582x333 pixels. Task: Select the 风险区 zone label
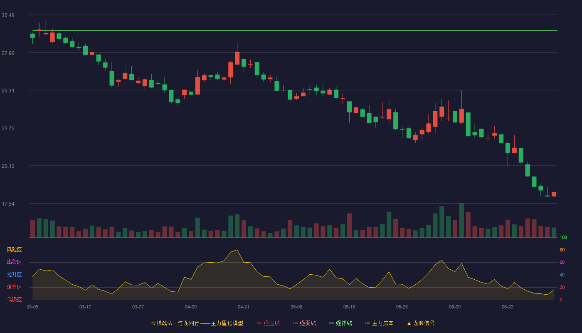(x=14, y=250)
